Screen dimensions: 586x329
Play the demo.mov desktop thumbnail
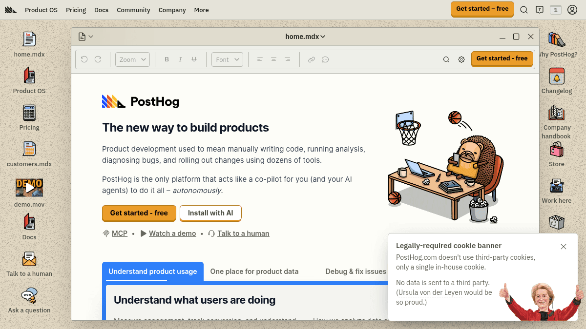(x=29, y=187)
